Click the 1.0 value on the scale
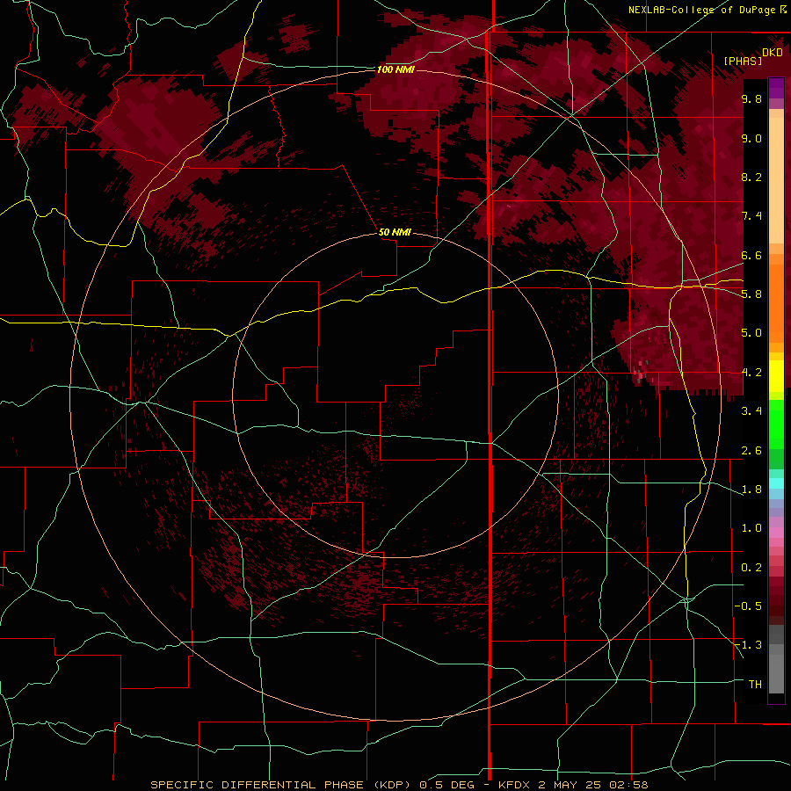Image resolution: width=791 pixels, height=791 pixels. click(751, 528)
